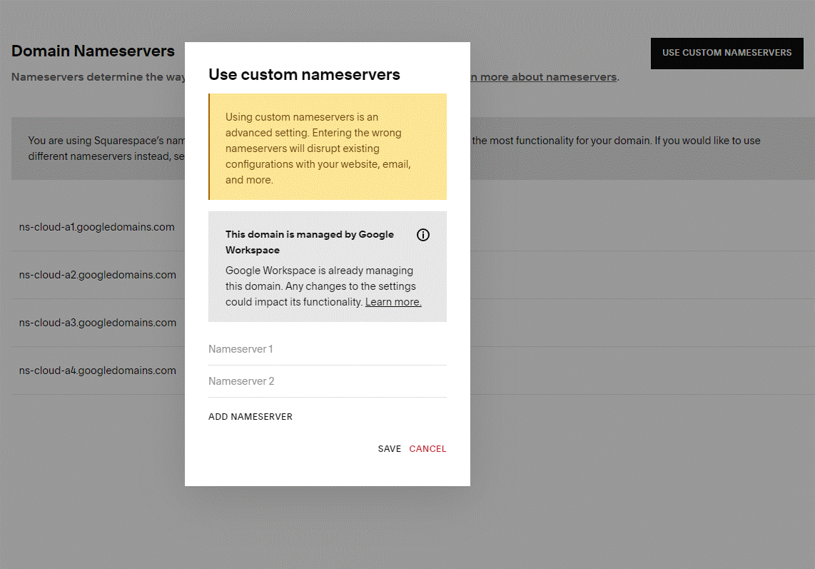Cancel the custom nameservers dialog
The height and width of the screenshot is (569, 815).
(427, 449)
